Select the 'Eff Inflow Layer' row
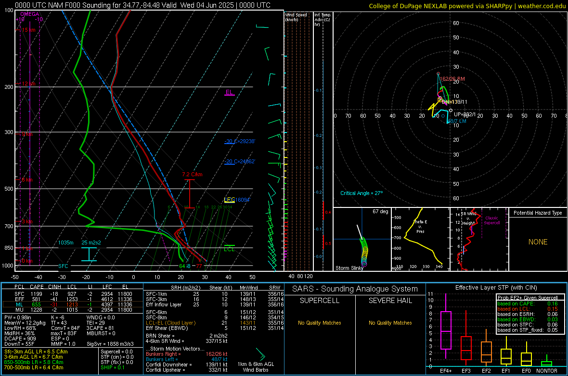Image resolution: width=568 pixels, height=376 pixels. click(x=215, y=304)
